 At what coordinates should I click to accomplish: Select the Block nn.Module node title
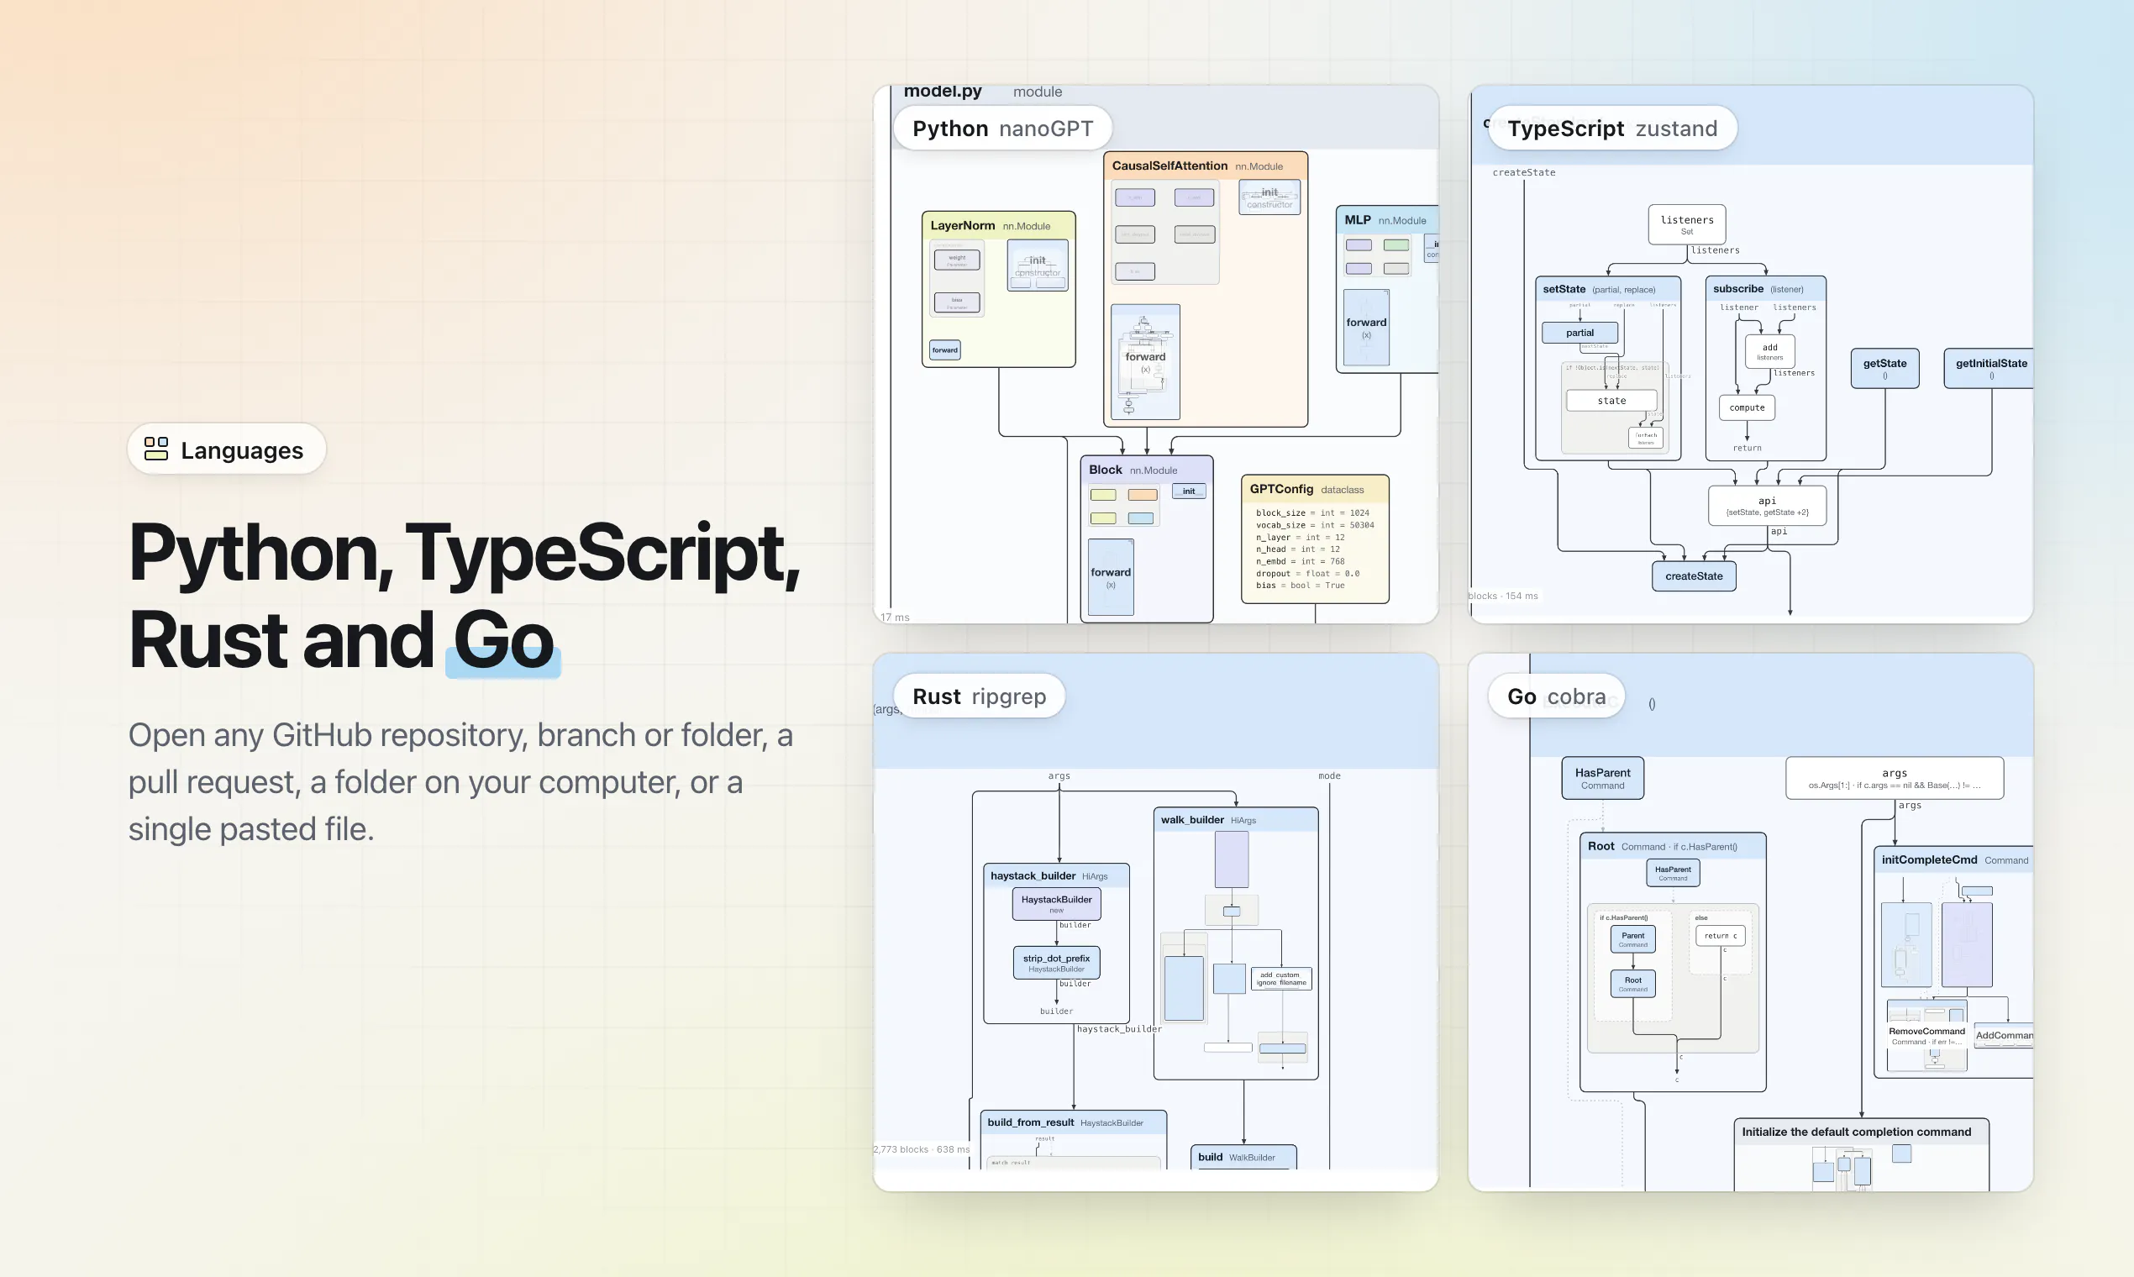click(1133, 470)
